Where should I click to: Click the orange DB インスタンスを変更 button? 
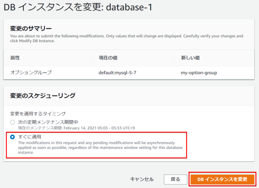pyautogui.click(x=222, y=179)
